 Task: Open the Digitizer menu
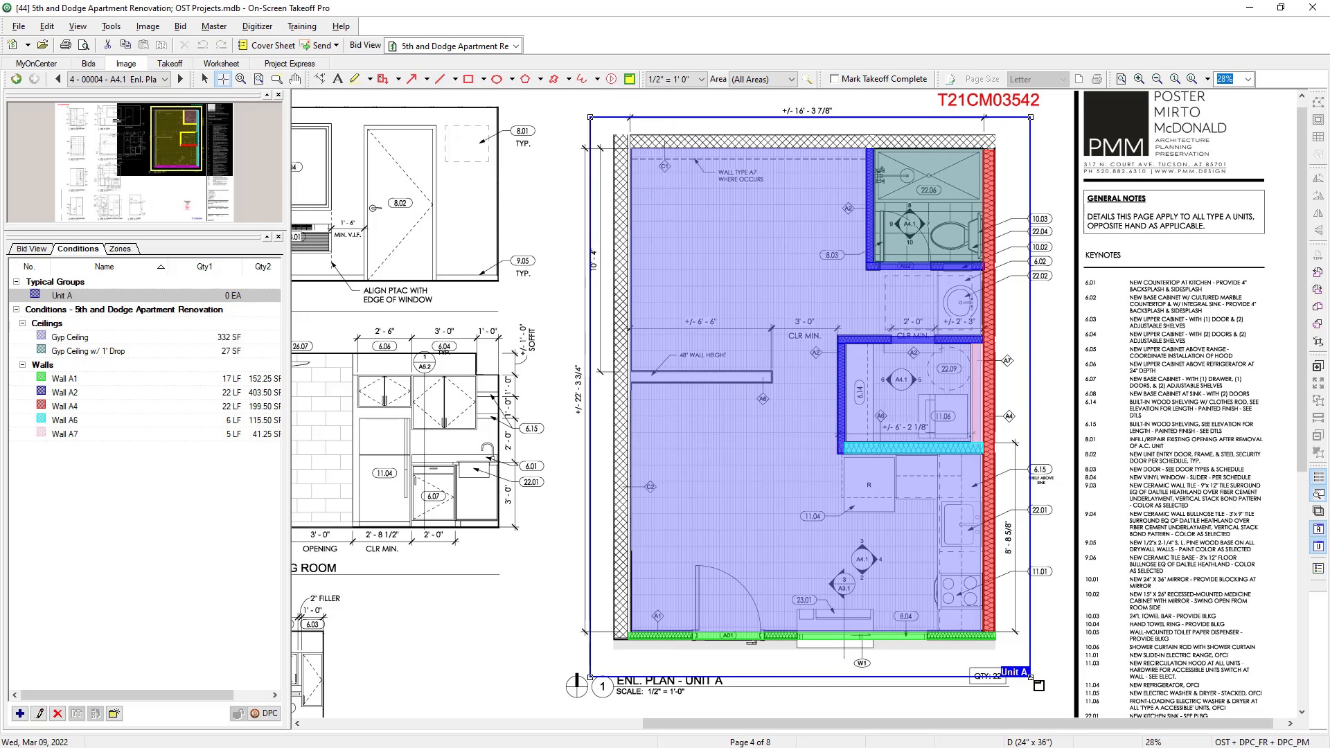click(257, 26)
